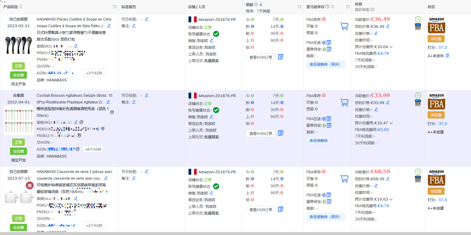This screenshot has height=235, width=471.
Task: Open column list icon in 亚马逊库存 header
Action: click(x=348, y=7)
